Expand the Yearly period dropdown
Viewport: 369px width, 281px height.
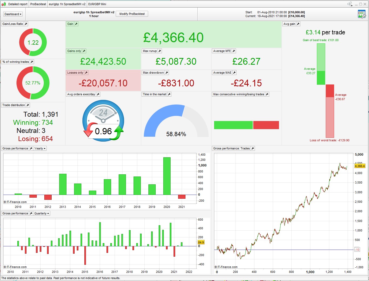pos(40,148)
